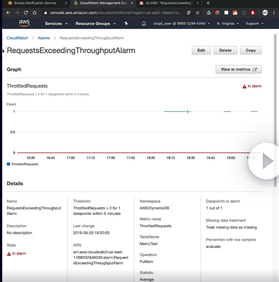Switch to CloudWatch Management Console tab

[x=104, y=3]
